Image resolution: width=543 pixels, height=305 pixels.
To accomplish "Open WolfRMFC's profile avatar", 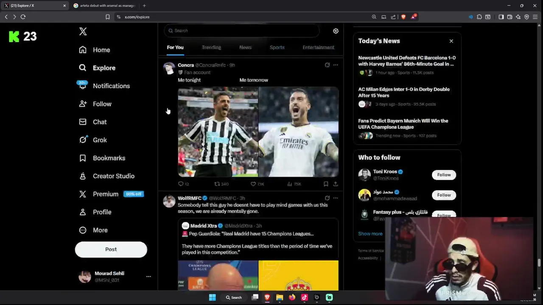I will pos(169,201).
